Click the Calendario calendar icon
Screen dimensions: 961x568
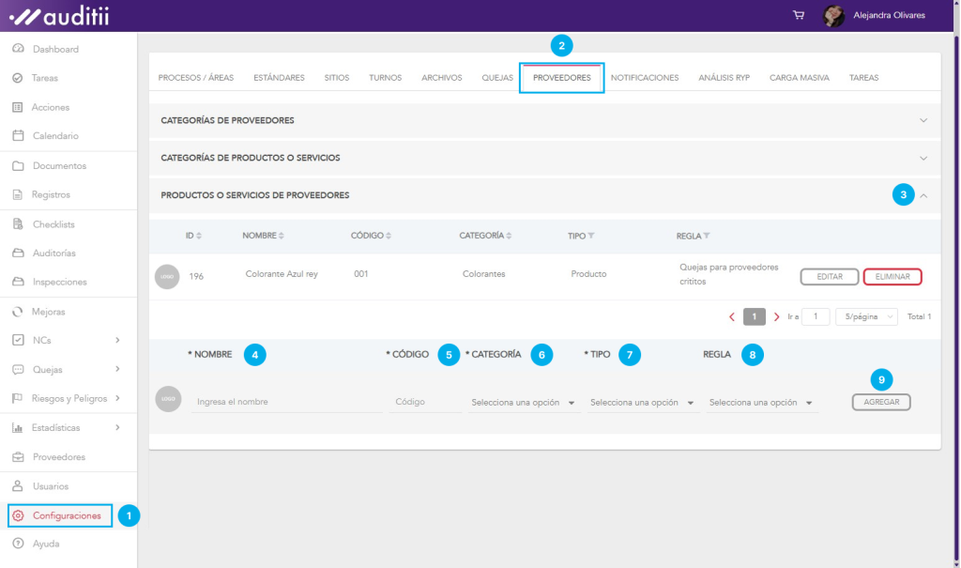tap(18, 136)
